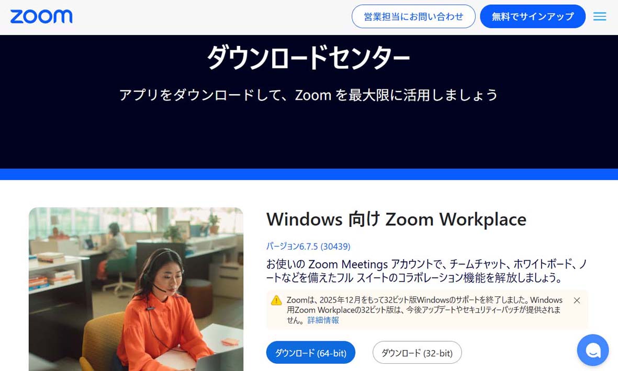Click the hero subtitle about Zoom を最大限に活用
The width and height of the screenshot is (618, 371).
(x=309, y=95)
